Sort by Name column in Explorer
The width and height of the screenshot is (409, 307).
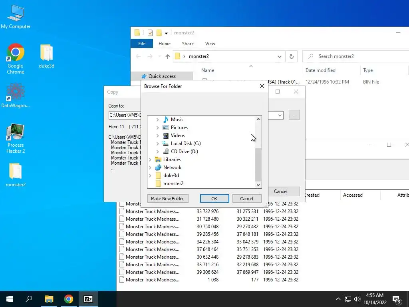point(208,70)
